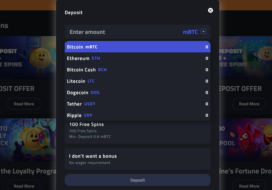The width and height of the screenshot is (272, 190).
Task: Click the Enter amount input field
Action: point(109,32)
